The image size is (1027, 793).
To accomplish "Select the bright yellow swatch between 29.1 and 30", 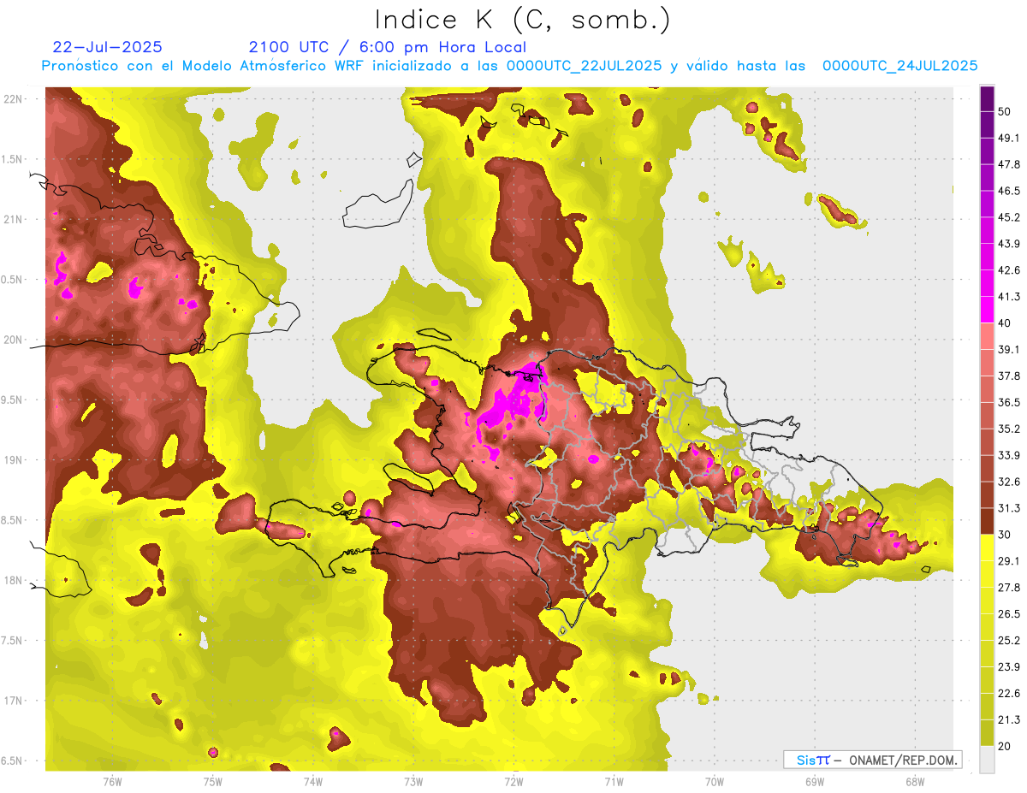I will 987,548.
